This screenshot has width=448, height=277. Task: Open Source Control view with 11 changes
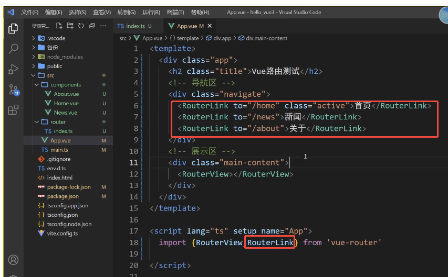click(14, 90)
